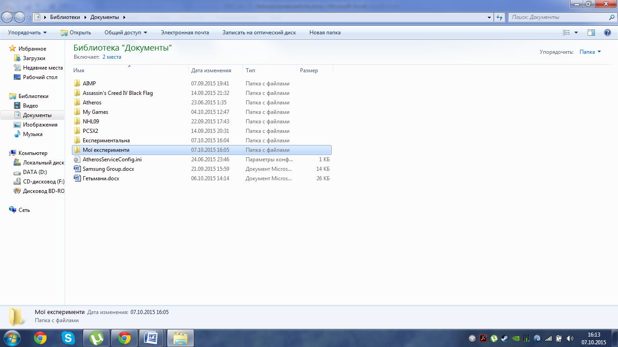Image resolution: width=618 pixels, height=347 pixels.
Task: Click the Открыть toolbar button
Action: point(76,33)
